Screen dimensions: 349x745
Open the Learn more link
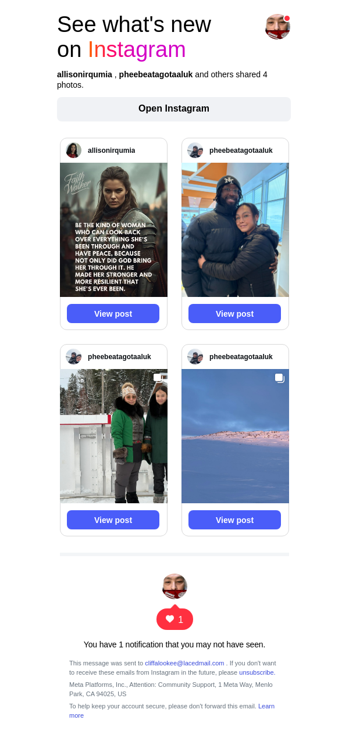172,711
